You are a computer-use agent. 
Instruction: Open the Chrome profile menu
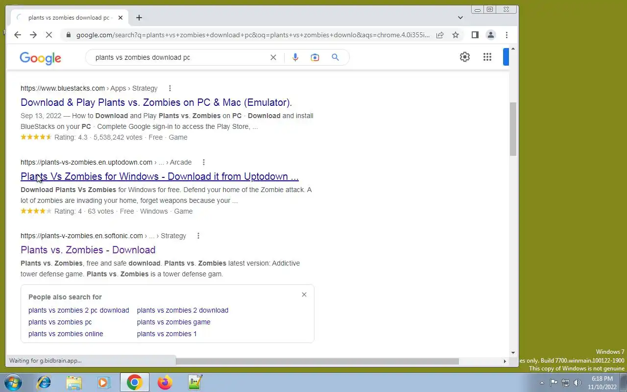(x=490, y=35)
